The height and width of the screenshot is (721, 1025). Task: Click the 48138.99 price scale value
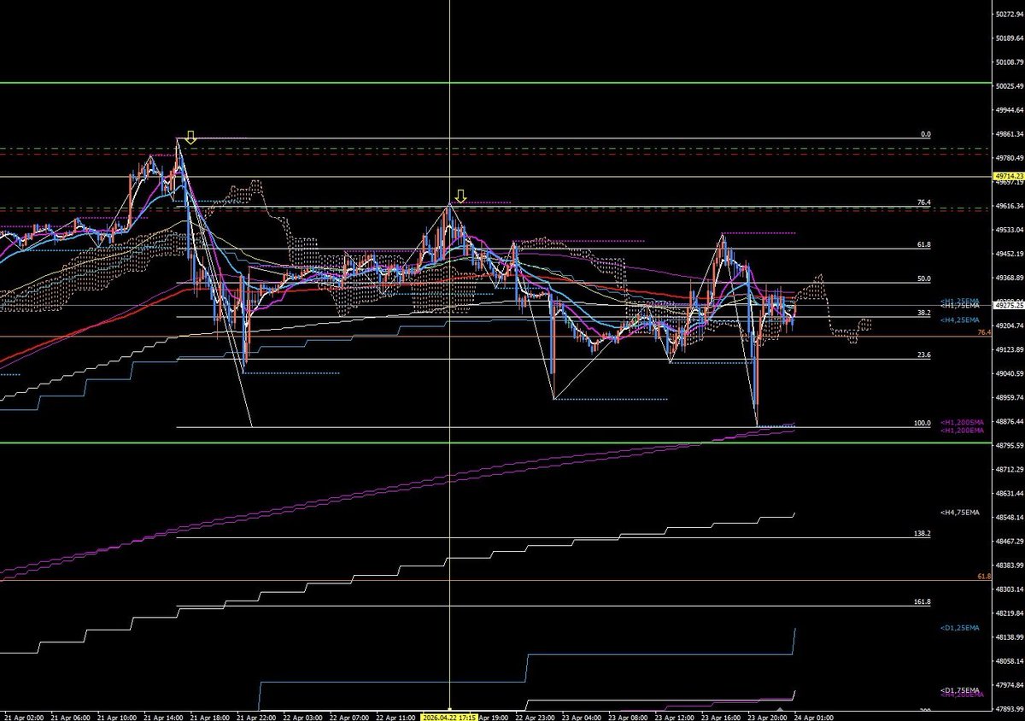point(1009,637)
